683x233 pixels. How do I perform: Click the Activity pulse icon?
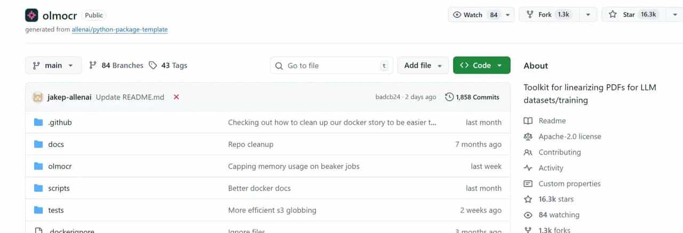click(528, 168)
